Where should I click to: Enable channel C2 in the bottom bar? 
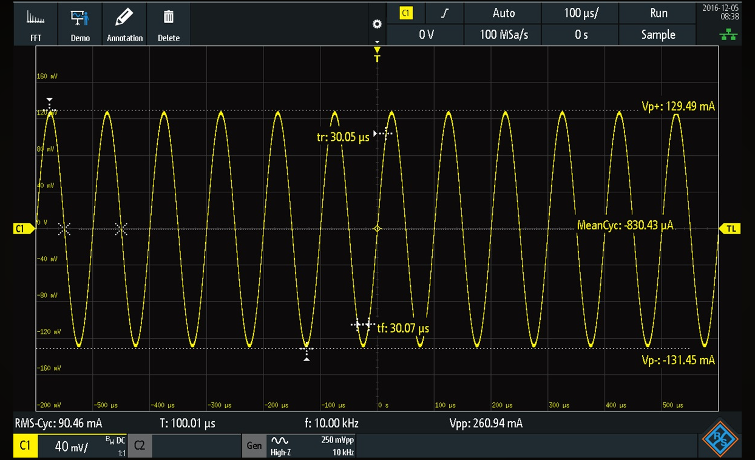click(x=140, y=446)
